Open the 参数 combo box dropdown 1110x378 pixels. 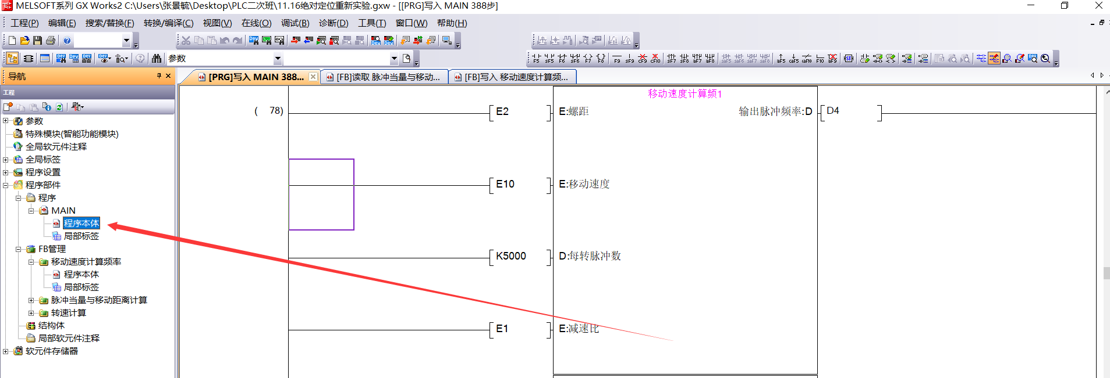pos(278,59)
